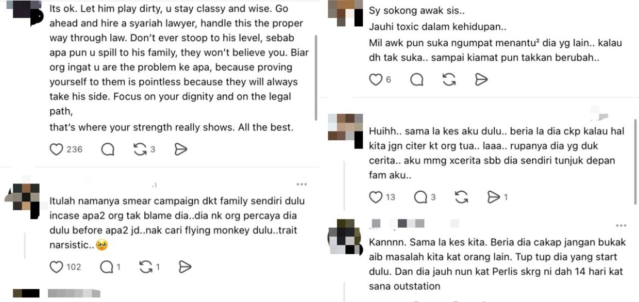Reply to the 'Jauhi toxic' comment
The width and height of the screenshot is (639, 302).
point(417,79)
